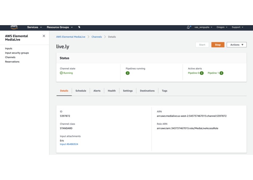253x180 pixels.
Task: Click AWS Elemental MediaLive breadcrumb link
Action: click(x=71, y=37)
